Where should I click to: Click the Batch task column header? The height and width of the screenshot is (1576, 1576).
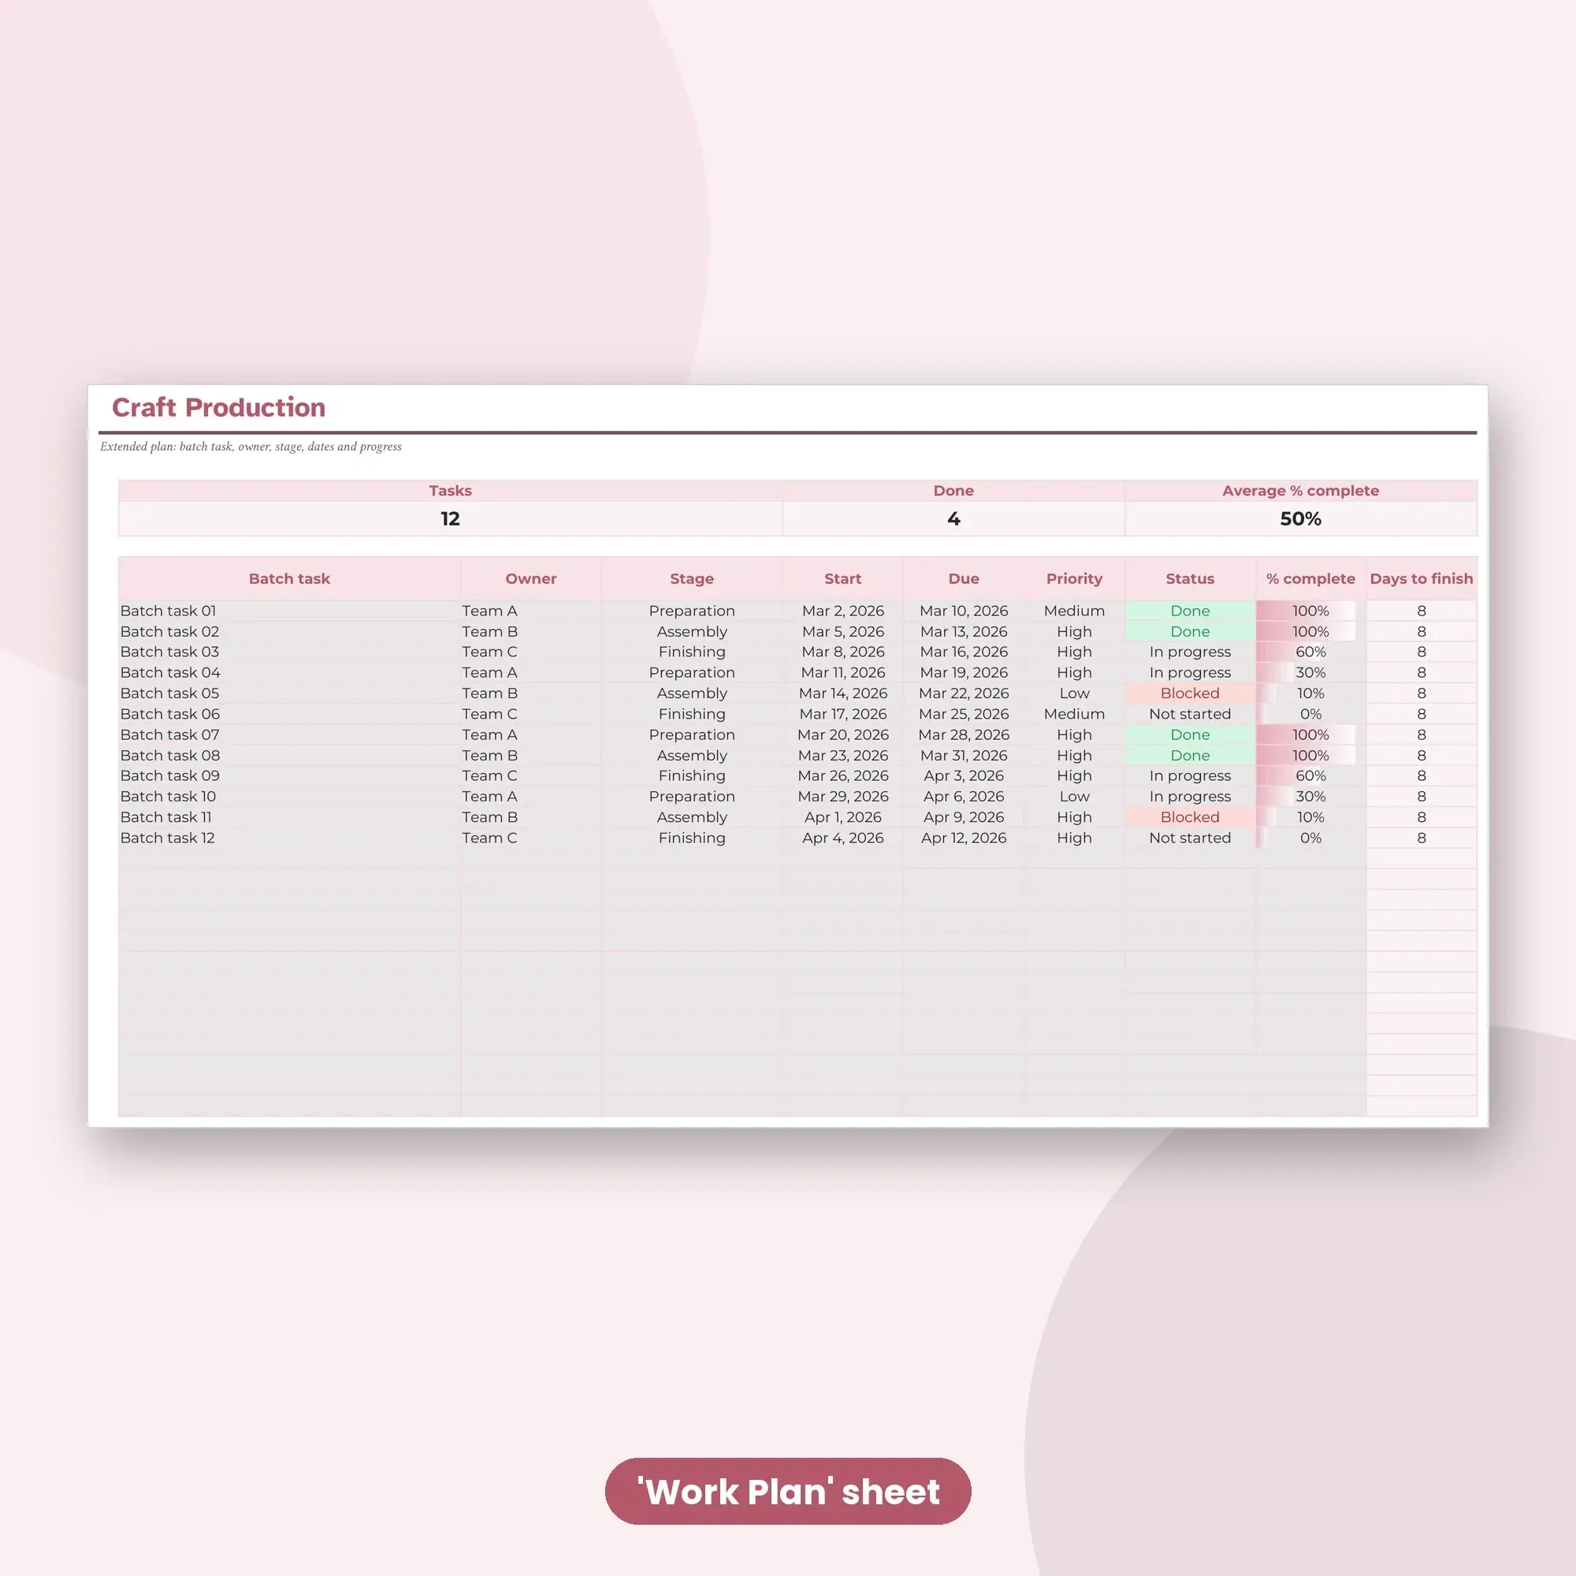pyautogui.click(x=289, y=578)
